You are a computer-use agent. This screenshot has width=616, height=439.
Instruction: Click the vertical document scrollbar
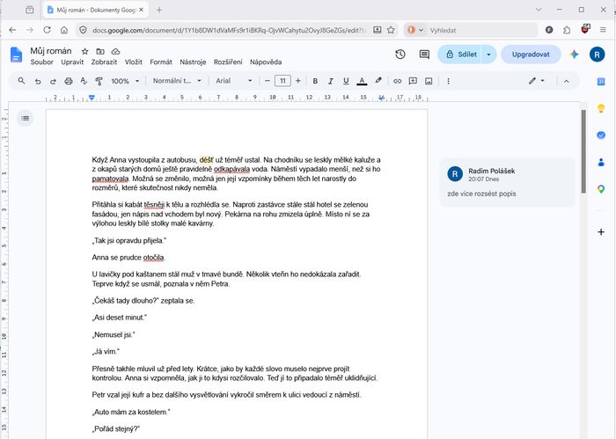[x=583, y=151]
